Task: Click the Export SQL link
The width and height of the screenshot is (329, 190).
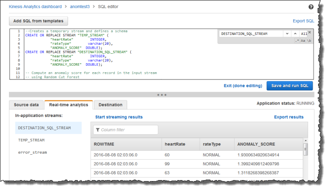Action: 303,21
